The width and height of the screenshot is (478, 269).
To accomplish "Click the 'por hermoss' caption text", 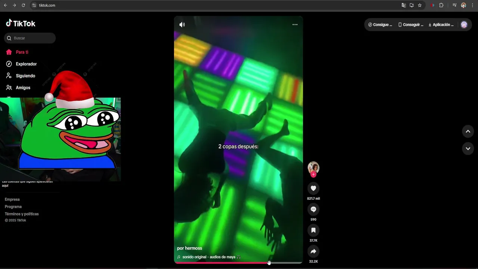I will pos(189,248).
